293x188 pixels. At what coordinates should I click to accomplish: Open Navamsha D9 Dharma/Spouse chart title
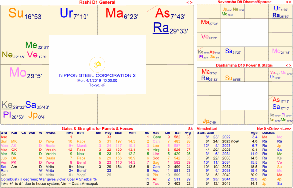[x=244, y=2]
